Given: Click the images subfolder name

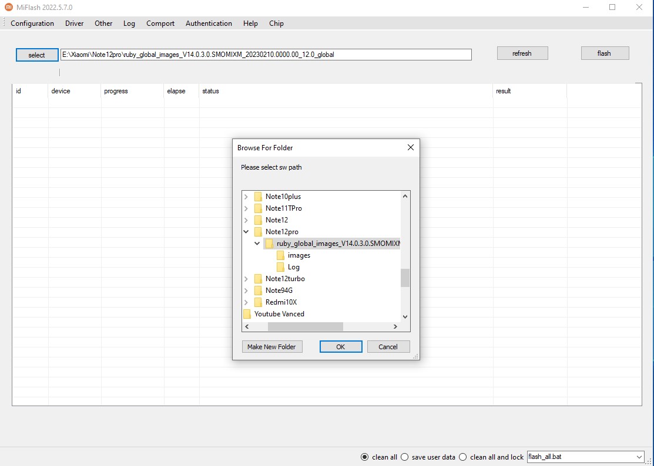Looking at the screenshot, I should [x=299, y=255].
